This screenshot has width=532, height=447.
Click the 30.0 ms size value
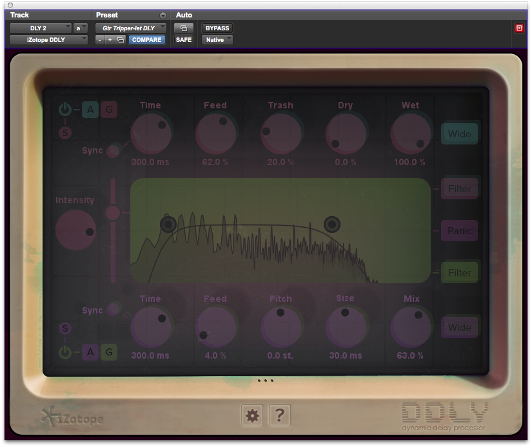tap(346, 355)
